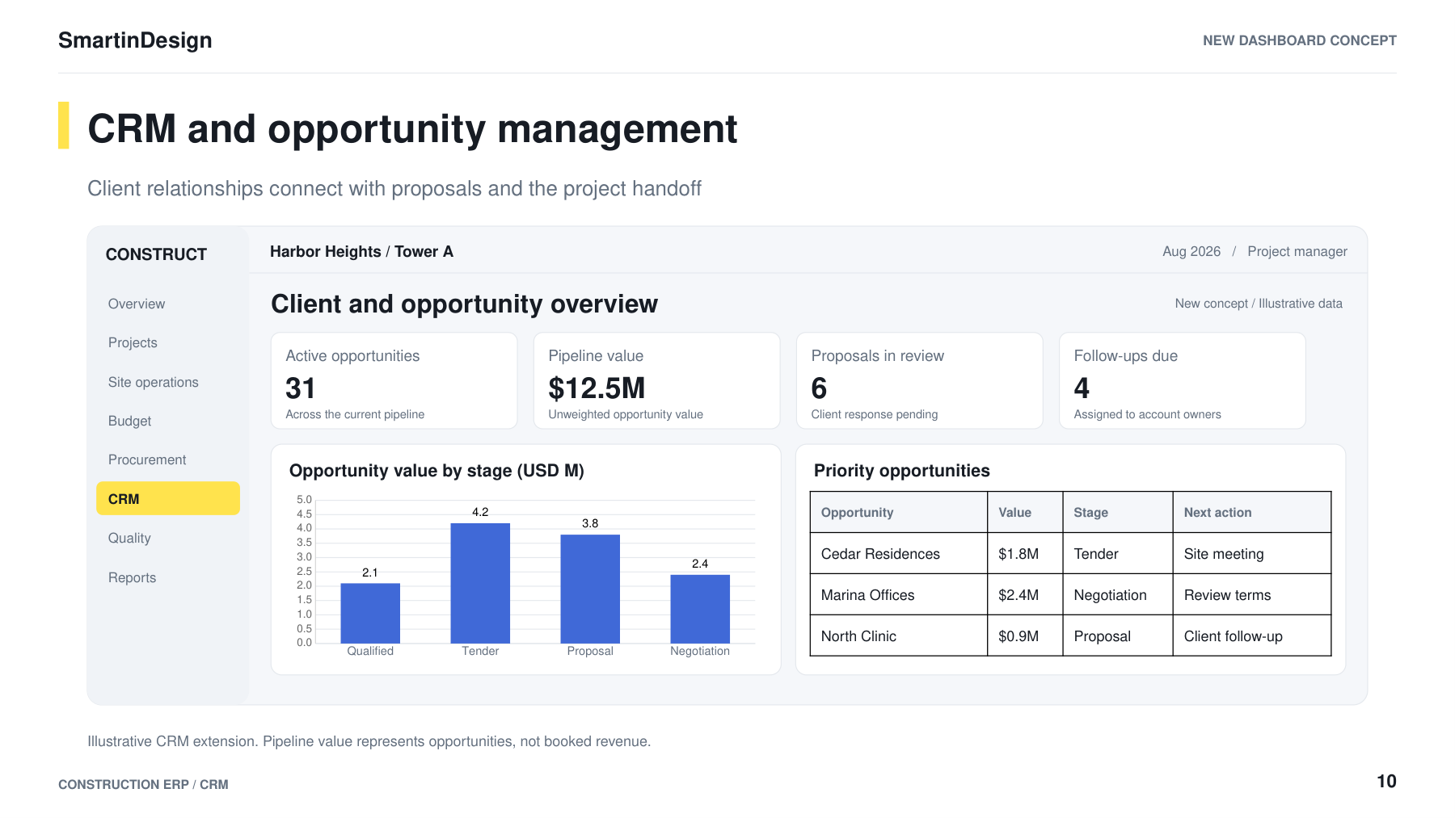Open the Pipeline value card showing $12.5M

pyautogui.click(x=657, y=380)
